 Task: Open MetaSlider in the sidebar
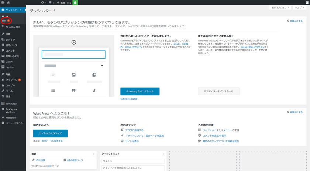pos(11,117)
